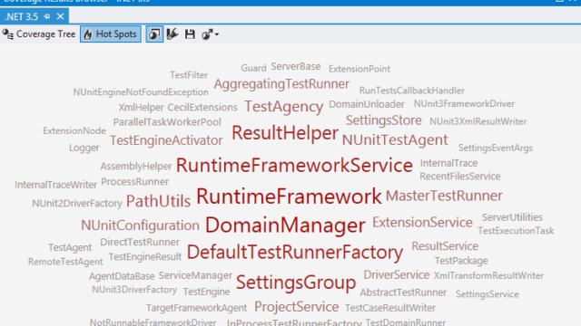
Task: Switch to Coverage Tree view
Action: pyautogui.click(x=39, y=34)
